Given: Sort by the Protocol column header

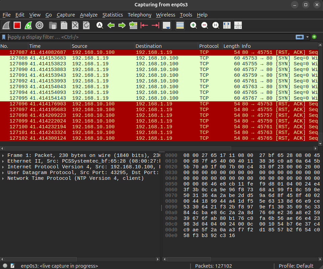Looking at the screenshot, I should pos(210,46).
